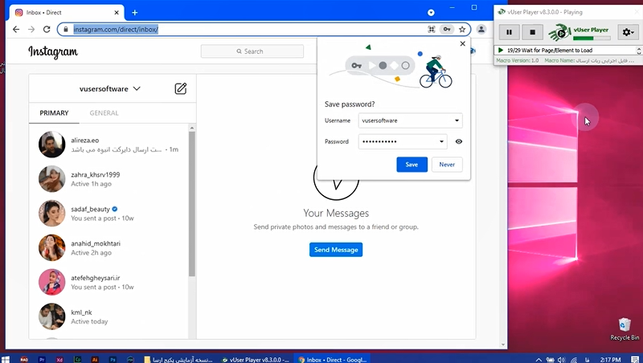Click anahid_mokhtari profile picture
Image resolution: width=643 pixels, height=363 pixels.
pos(51,248)
